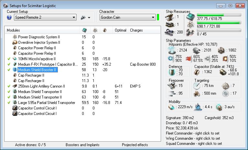Open the Projected effects section
Screen dimensions: 248x150
click(x=135, y=145)
